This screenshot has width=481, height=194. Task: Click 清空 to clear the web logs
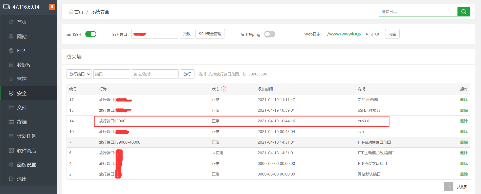(392, 34)
